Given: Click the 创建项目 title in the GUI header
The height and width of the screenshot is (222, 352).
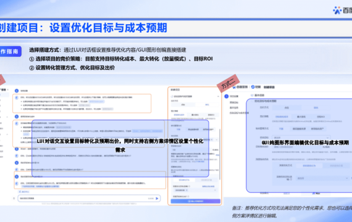Looking at the screenshot, I should tap(269, 87).
